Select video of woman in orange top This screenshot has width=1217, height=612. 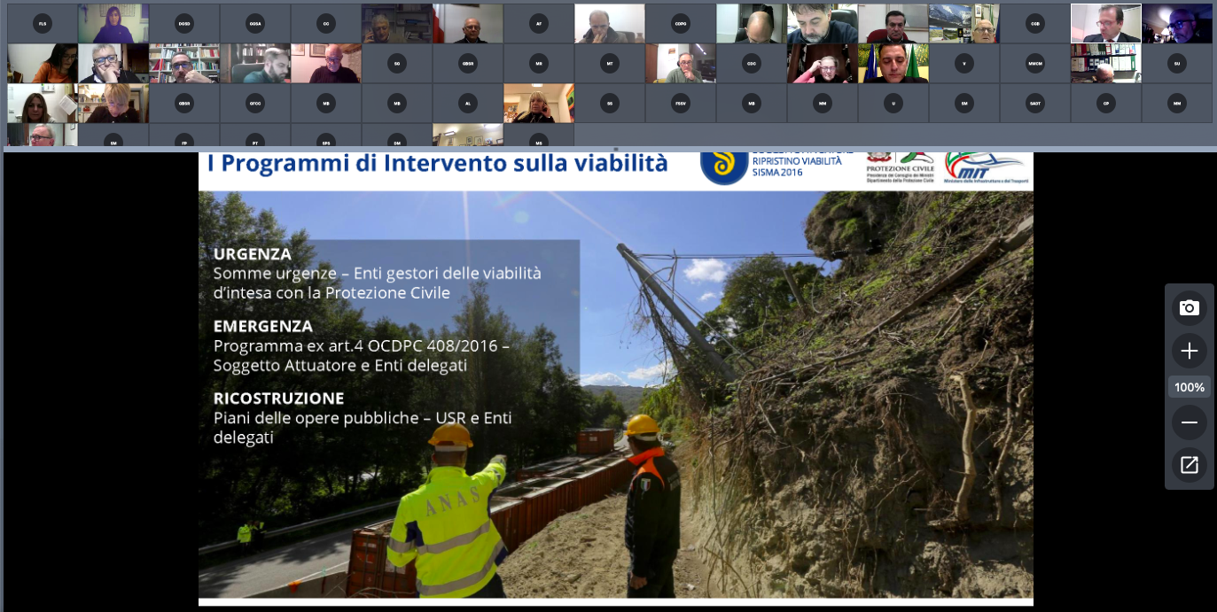43,64
